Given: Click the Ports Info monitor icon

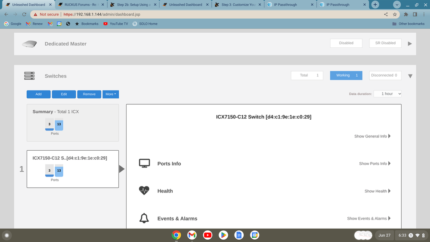Looking at the screenshot, I should pos(144,163).
